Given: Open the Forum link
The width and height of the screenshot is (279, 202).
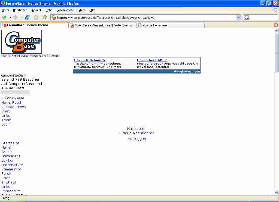Looking at the screenshot, I should pos(7,173).
